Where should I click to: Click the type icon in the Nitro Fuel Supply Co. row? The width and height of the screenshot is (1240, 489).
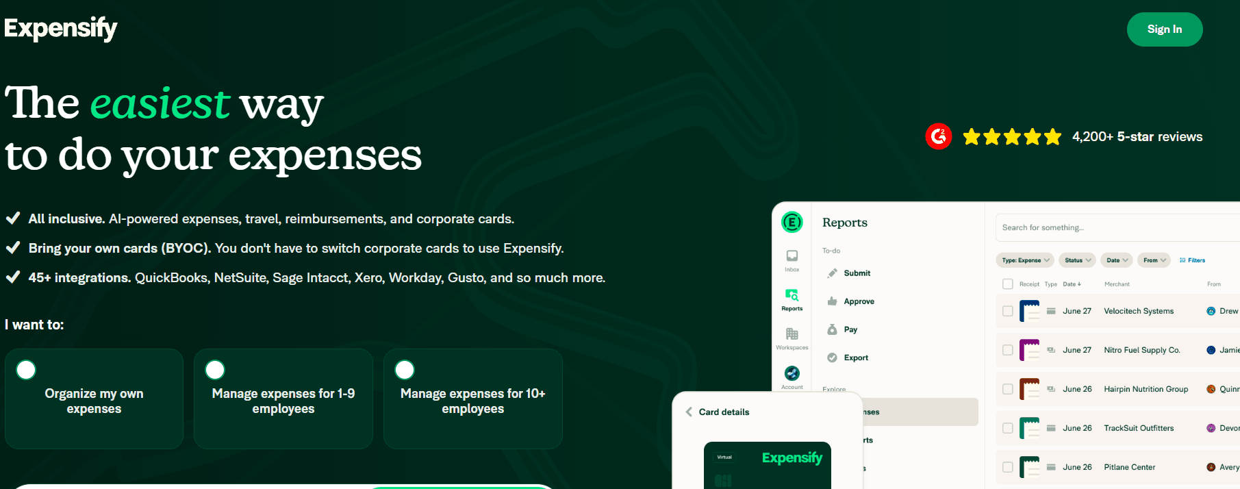(1051, 350)
